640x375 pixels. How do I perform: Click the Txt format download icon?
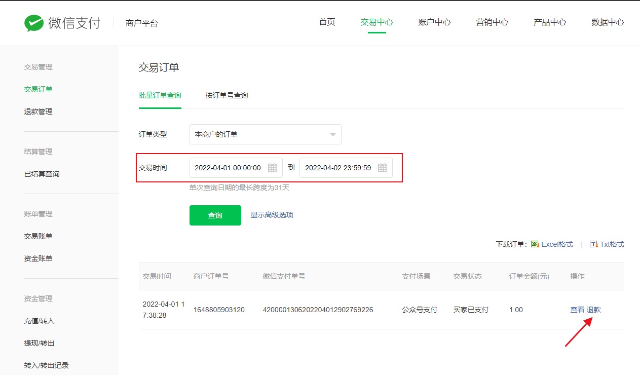tap(594, 244)
